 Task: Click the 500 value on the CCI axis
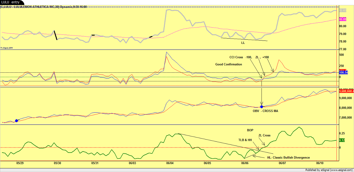click(x=342, y=55)
